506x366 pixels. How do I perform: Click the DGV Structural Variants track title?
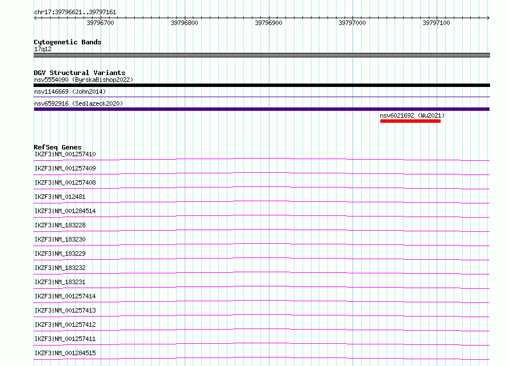[80, 73]
